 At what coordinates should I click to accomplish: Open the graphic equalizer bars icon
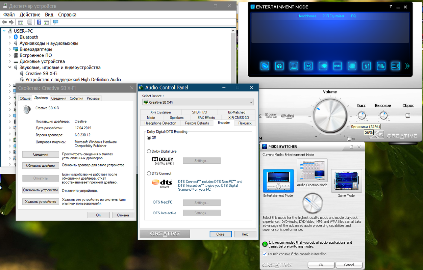pos(352,66)
